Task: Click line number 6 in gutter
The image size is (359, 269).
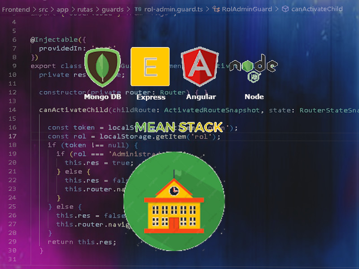Action: pos(14,39)
